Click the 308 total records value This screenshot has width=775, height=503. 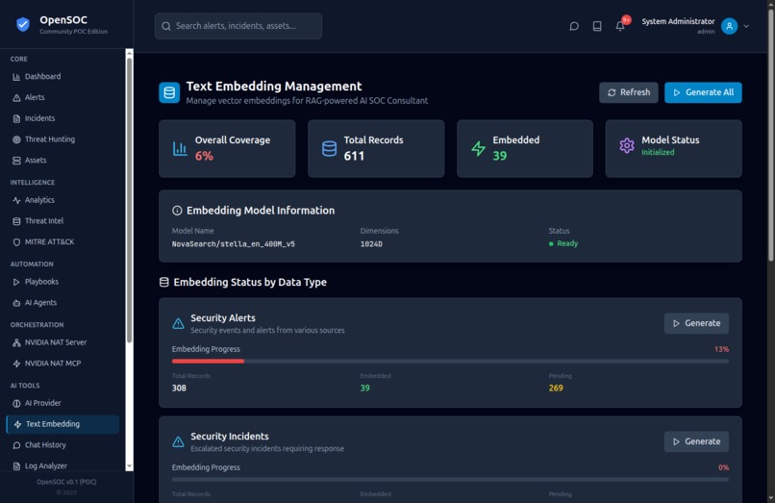pyautogui.click(x=179, y=389)
